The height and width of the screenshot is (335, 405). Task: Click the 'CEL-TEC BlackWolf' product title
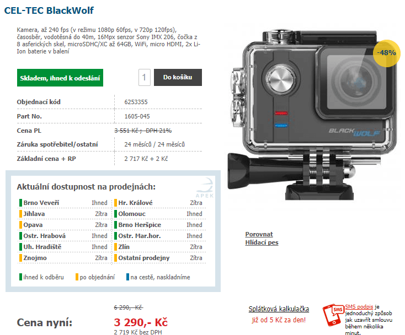(x=49, y=10)
